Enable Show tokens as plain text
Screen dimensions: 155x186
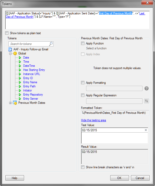click(x=7, y=33)
